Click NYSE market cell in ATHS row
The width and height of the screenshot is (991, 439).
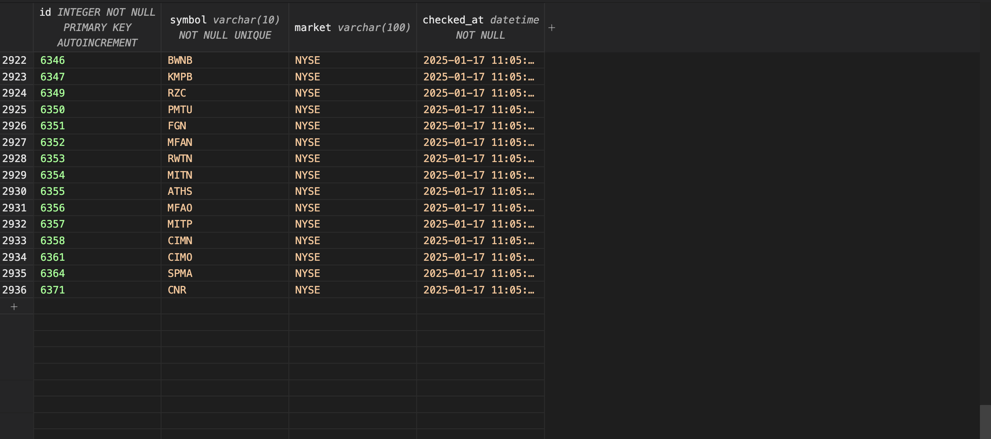click(353, 191)
